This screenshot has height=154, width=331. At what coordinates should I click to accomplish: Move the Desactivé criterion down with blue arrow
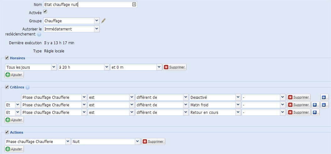tap(324, 97)
